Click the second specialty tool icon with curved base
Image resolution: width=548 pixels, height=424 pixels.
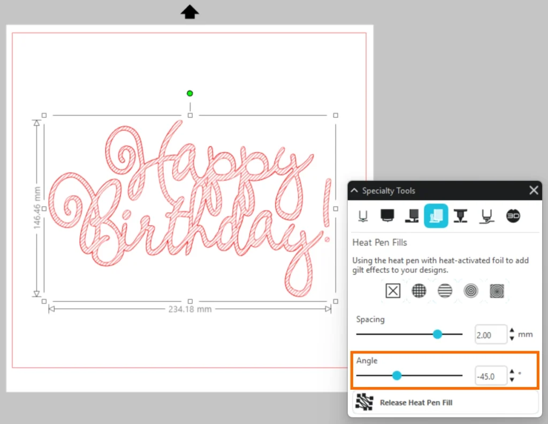pos(387,216)
